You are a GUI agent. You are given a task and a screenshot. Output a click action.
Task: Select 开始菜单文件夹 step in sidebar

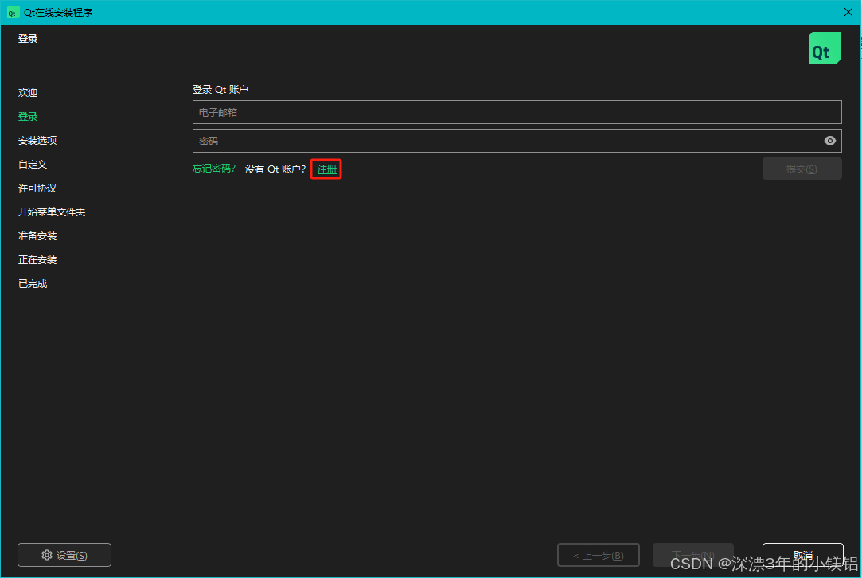point(52,211)
